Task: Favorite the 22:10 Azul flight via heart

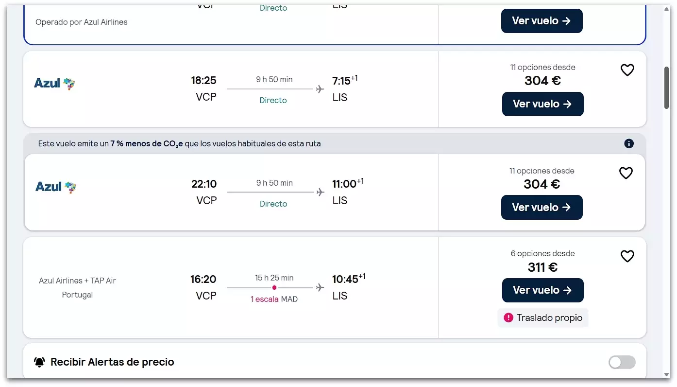Action: point(626,173)
